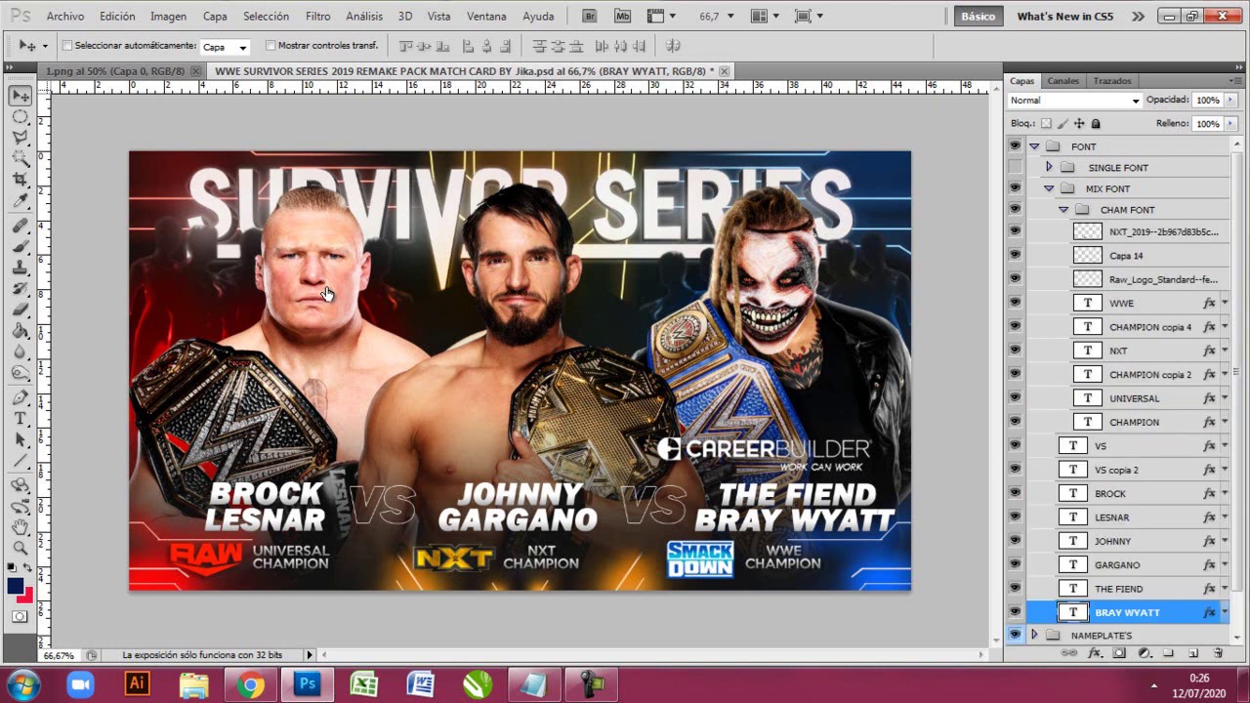This screenshot has height=703, width=1250.
Task: Select the Line shape tool
Action: pyautogui.click(x=21, y=460)
